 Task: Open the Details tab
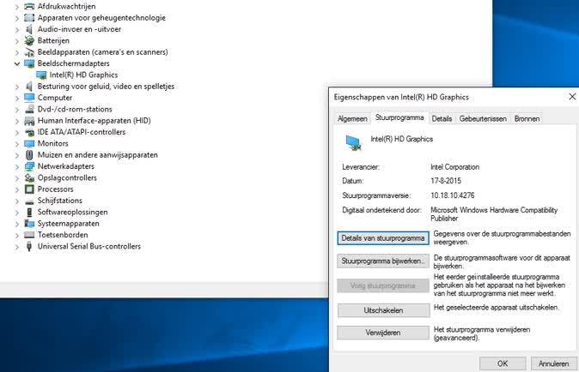pyautogui.click(x=442, y=118)
